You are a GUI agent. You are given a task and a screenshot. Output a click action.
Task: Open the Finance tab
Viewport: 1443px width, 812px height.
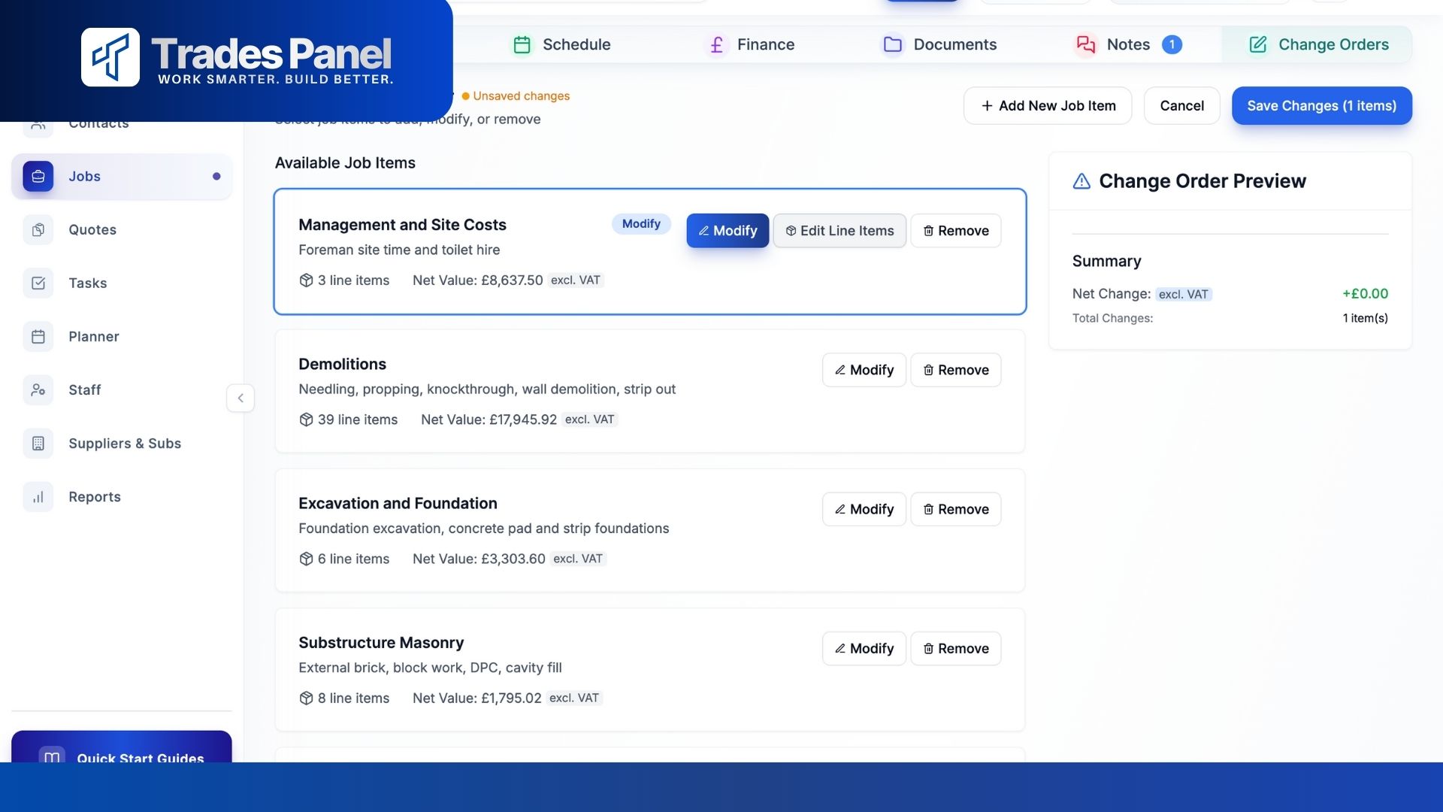point(751,44)
